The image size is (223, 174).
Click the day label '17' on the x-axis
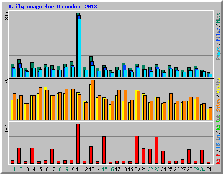point(118,169)
